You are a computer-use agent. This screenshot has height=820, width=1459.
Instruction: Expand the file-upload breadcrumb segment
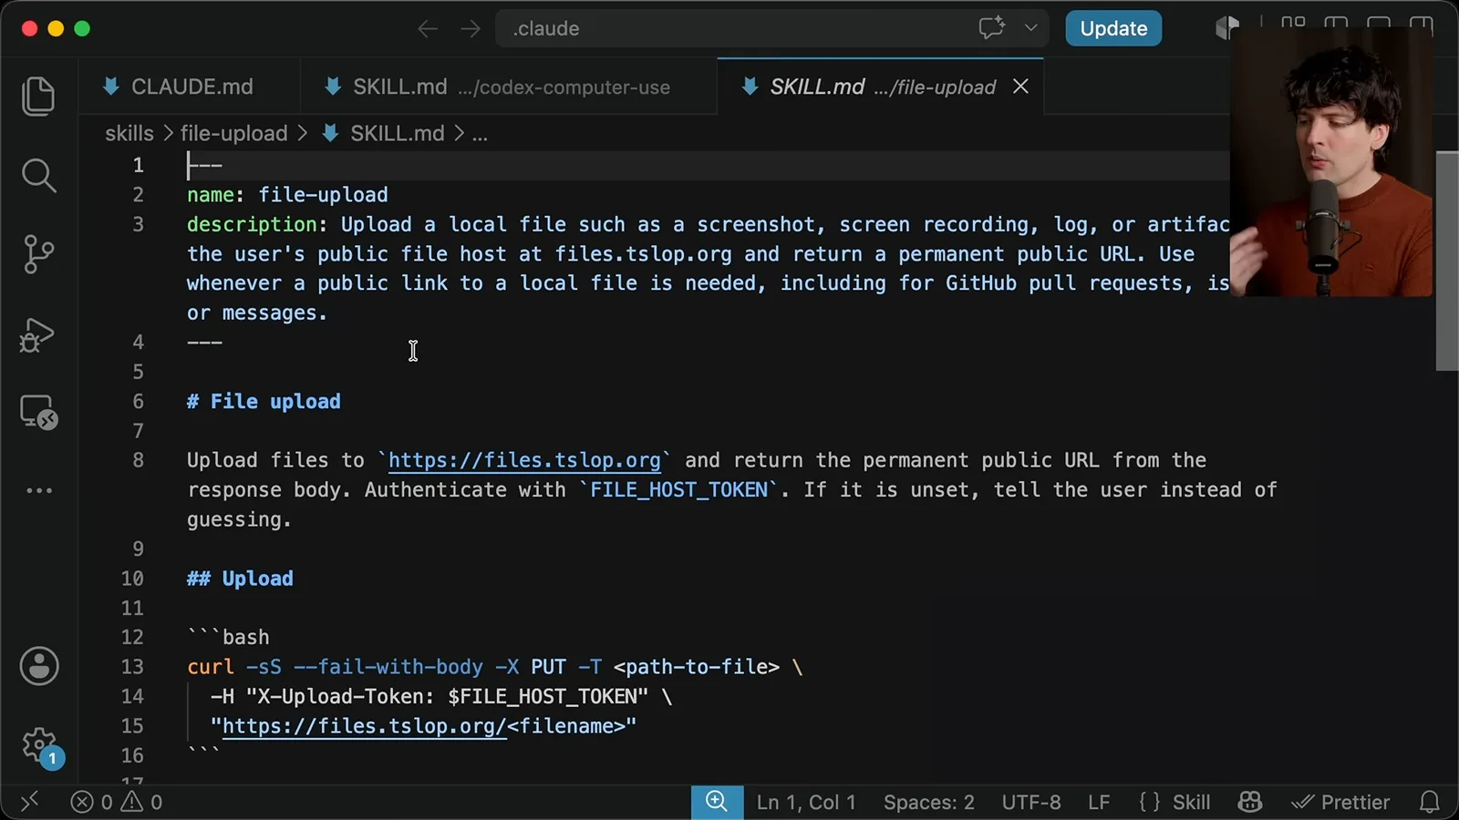pyautogui.click(x=233, y=134)
